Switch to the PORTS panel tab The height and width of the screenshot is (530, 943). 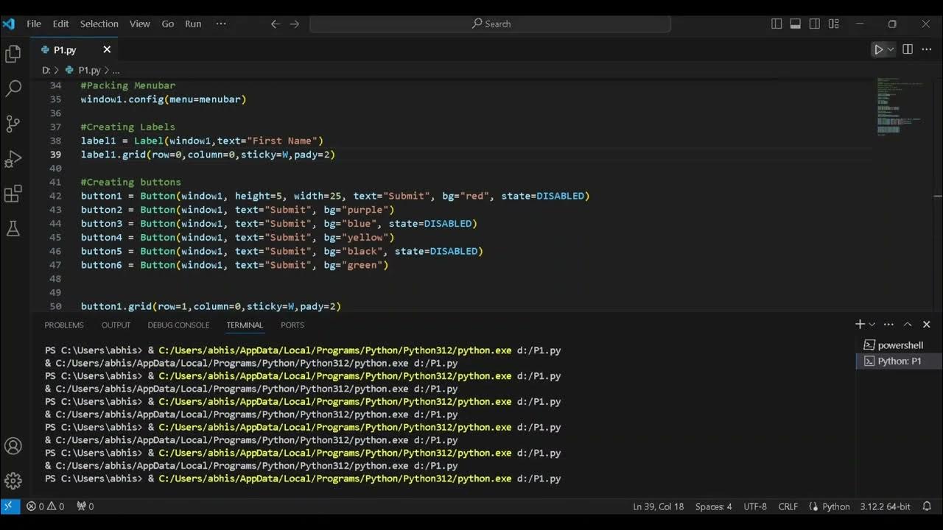click(x=292, y=325)
